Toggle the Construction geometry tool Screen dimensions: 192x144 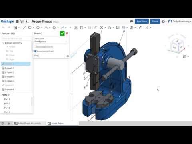pos(90,28)
